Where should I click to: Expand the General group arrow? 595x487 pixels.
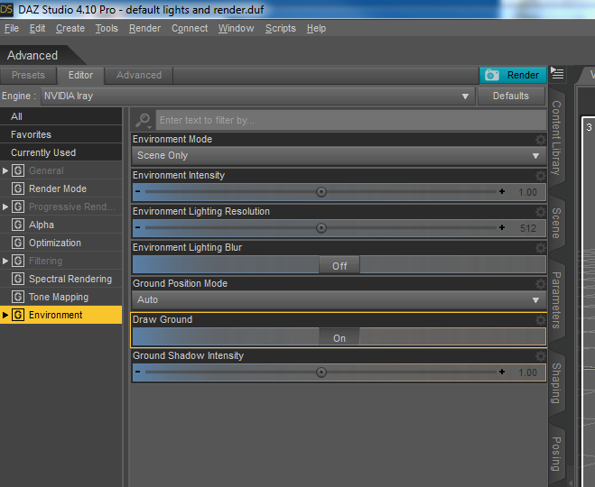click(5, 171)
